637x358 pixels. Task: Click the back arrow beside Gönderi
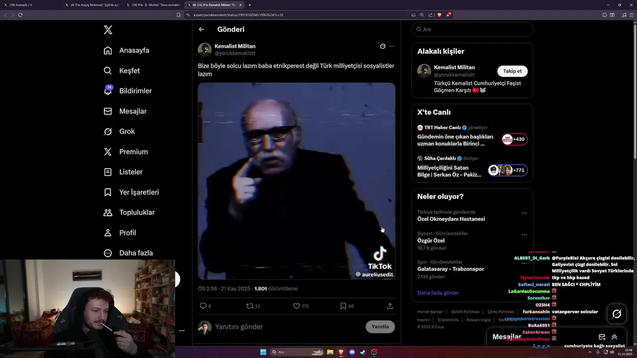[202, 29]
